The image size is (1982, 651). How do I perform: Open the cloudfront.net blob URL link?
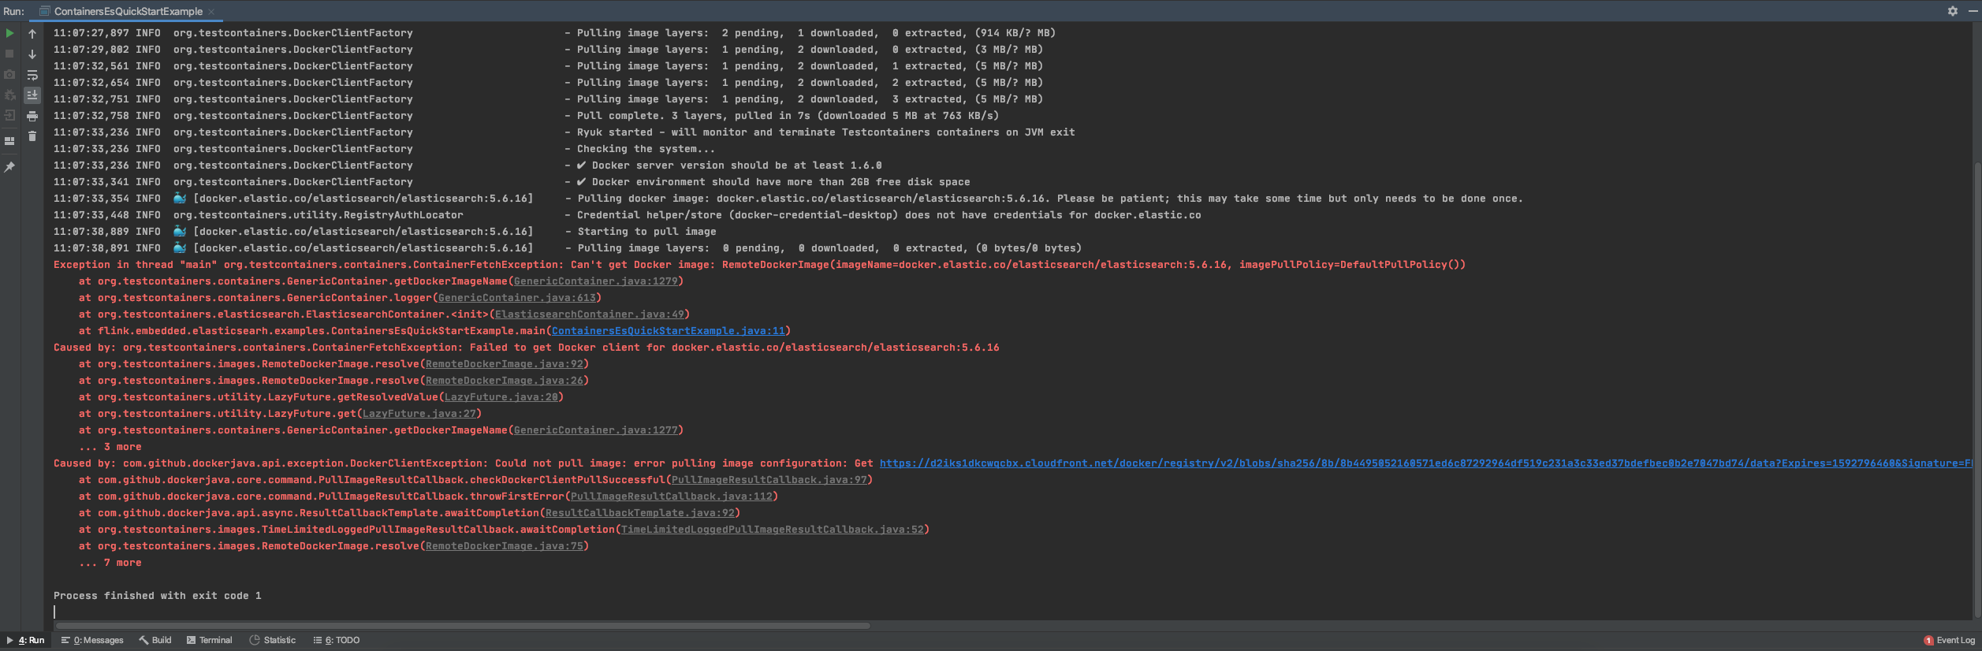(1425, 463)
